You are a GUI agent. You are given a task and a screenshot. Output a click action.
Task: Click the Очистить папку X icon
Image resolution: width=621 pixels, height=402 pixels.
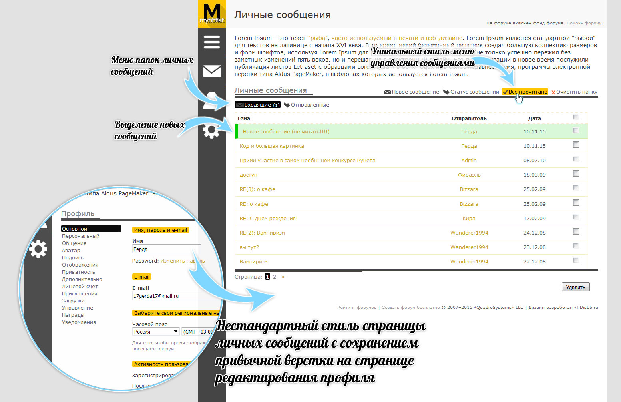[x=553, y=92]
